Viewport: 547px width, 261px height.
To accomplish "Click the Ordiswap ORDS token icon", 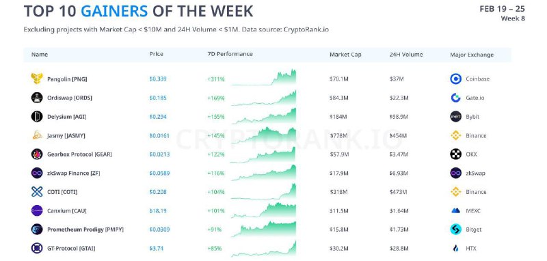I will tap(37, 98).
